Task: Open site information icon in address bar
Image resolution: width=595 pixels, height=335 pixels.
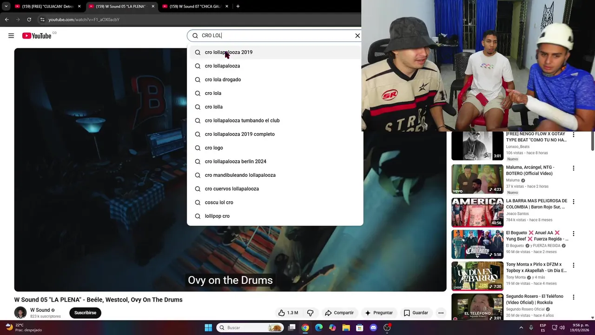Action: pos(42,20)
